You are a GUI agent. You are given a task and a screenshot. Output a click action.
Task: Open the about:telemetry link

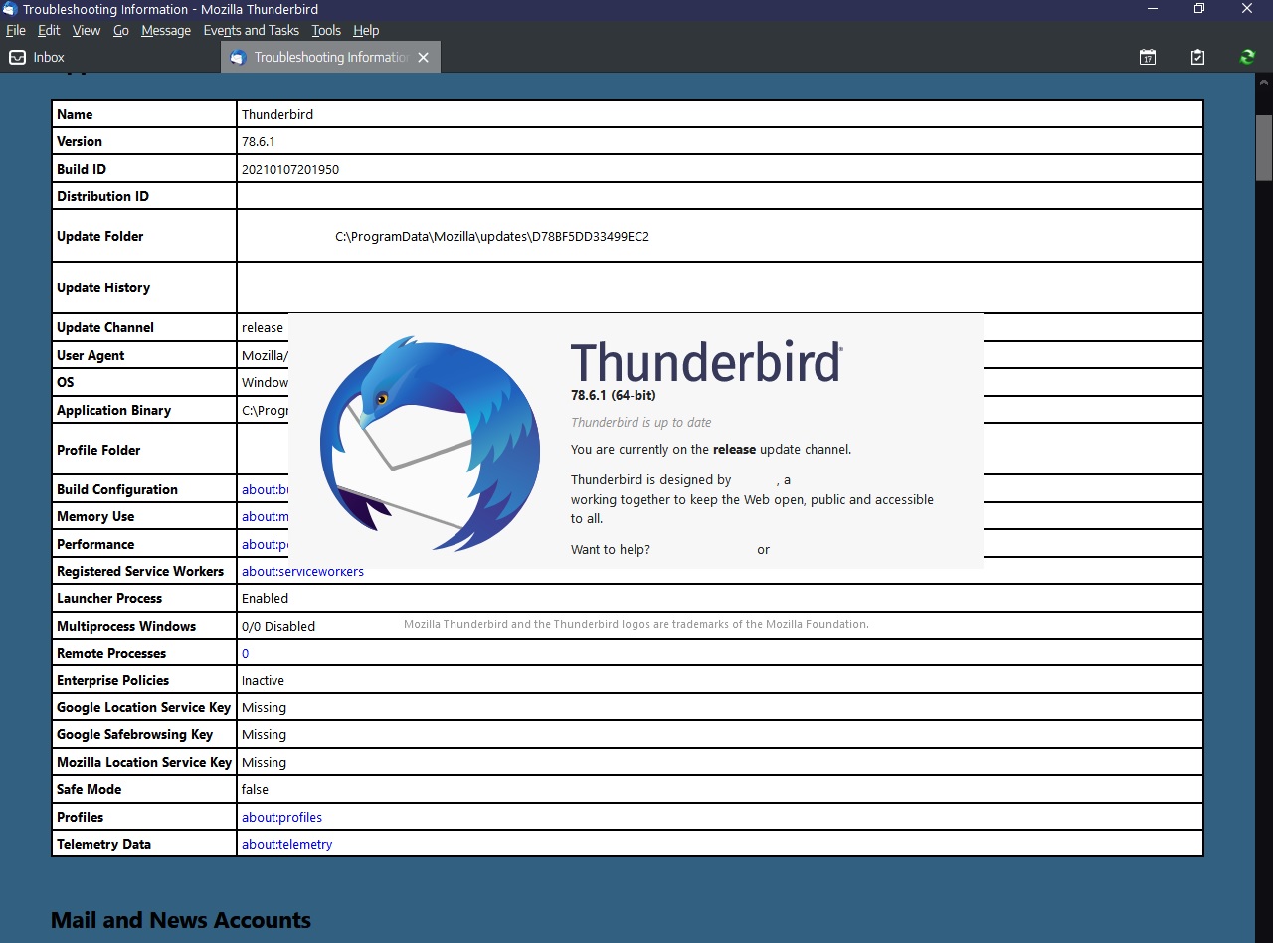(286, 845)
